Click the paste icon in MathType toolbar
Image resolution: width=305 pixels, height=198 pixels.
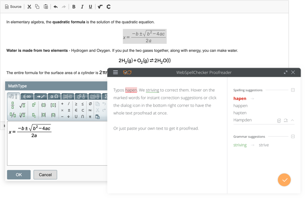(x=97, y=117)
